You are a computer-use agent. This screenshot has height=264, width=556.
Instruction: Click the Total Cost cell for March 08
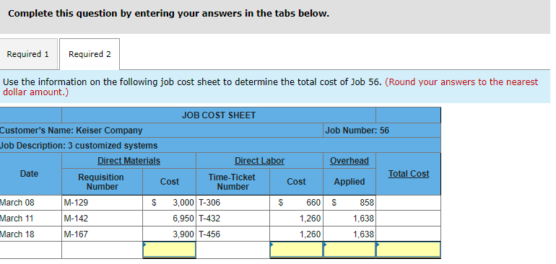tap(409, 203)
